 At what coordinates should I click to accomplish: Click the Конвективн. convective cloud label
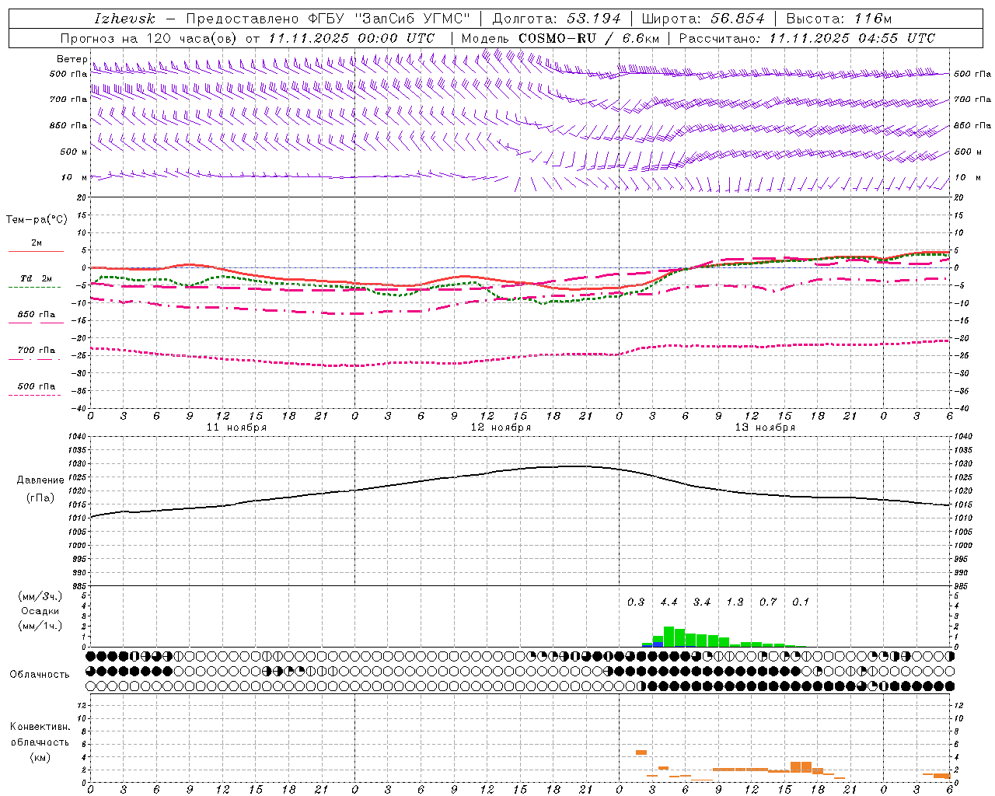coord(40,727)
